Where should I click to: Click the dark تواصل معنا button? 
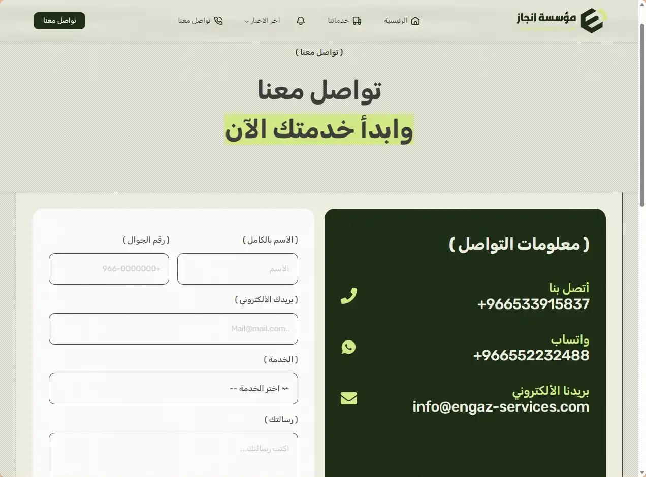click(59, 21)
